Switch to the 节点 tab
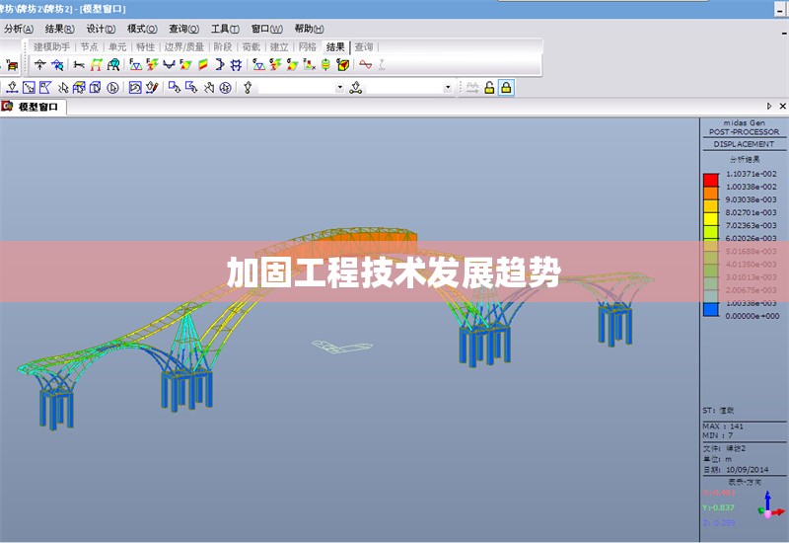 click(x=90, y=46)
